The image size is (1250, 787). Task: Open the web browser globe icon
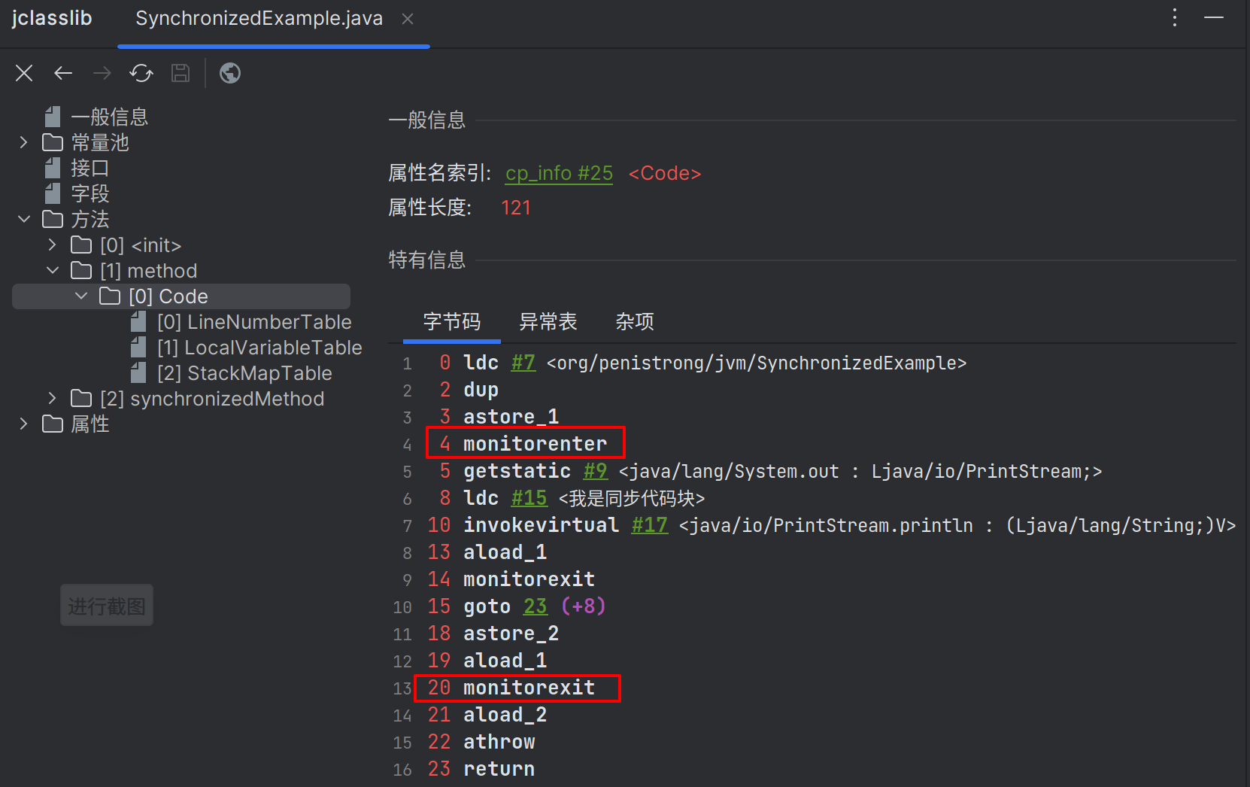(x=230, y=73)
